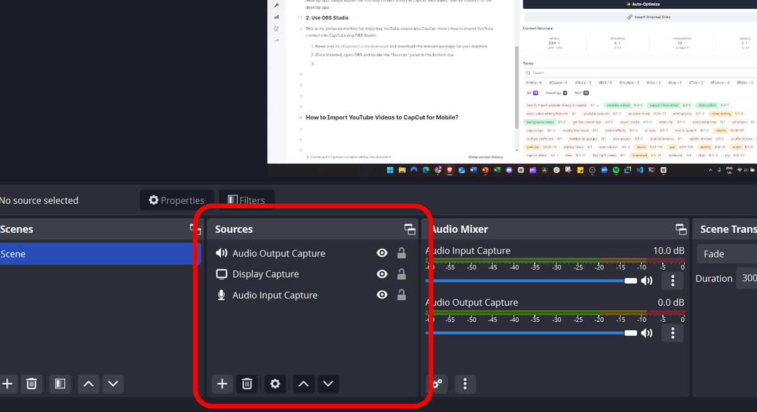Image resolution: width=757 pixels, height=412 pixels.
Task: Click the Properties button
Action: pos(177,200)
